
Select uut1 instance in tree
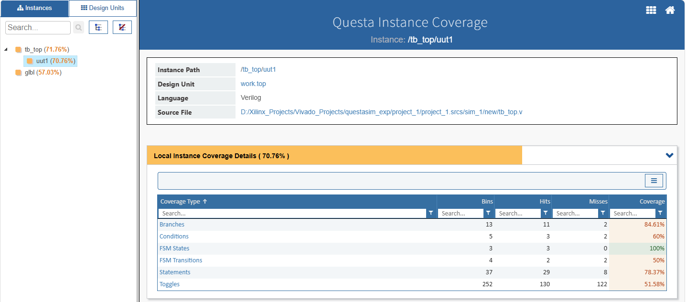tap(56, 61)
